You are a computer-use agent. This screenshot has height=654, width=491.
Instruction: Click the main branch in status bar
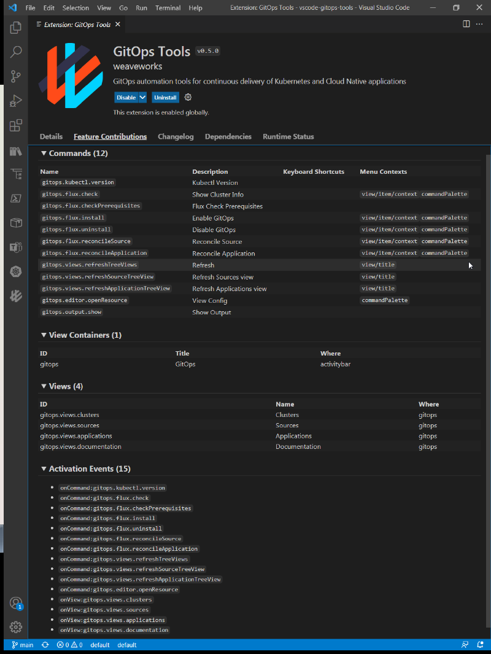[23, 645]
